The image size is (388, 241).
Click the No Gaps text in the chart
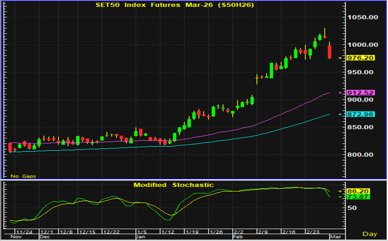(x=23, y=176)
